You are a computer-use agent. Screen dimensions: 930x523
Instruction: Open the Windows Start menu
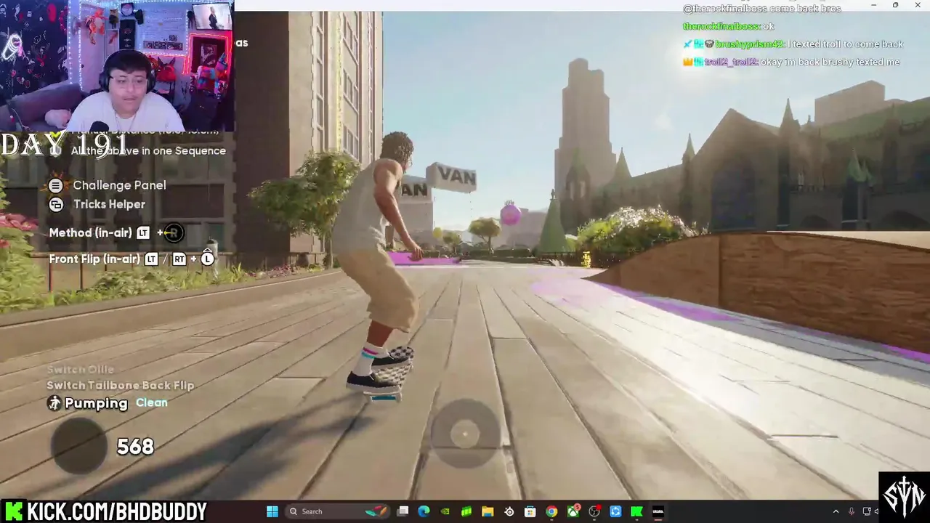[272, 511]
